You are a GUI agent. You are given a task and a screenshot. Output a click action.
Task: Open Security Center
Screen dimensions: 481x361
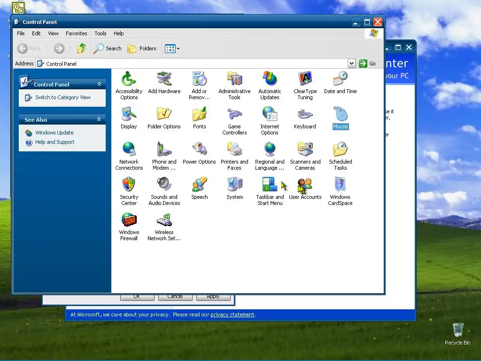click(x=129, y=191)
